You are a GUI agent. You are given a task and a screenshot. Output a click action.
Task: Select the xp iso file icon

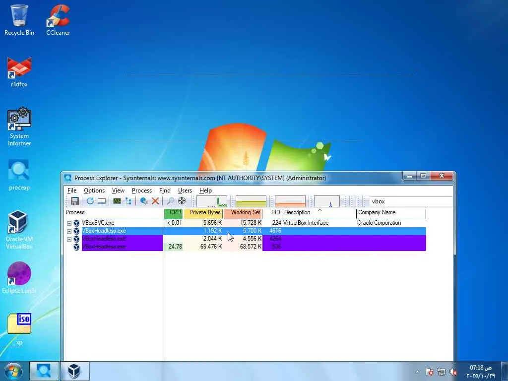(x=19, y=329)
